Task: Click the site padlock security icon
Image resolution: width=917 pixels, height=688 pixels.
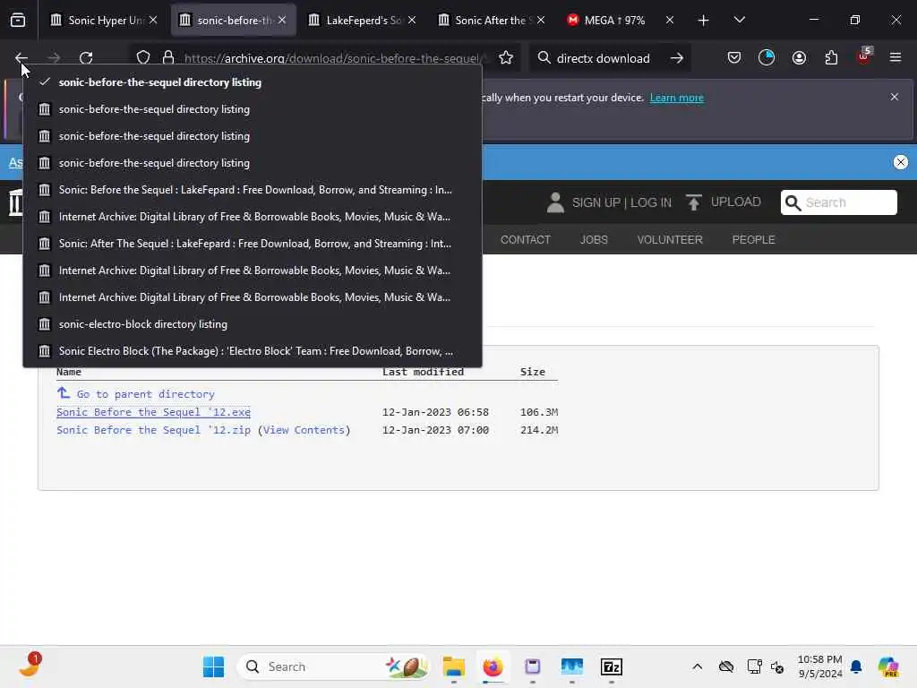Action: [168, 58]
